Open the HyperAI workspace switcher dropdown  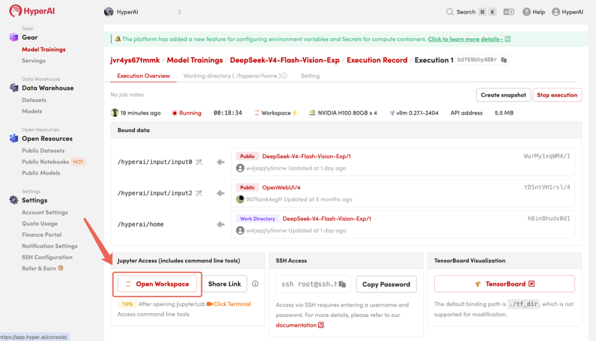click(142, 12)
